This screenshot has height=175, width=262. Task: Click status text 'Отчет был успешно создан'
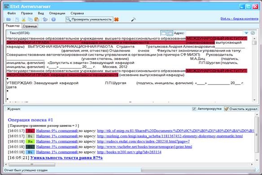point(26,170)
